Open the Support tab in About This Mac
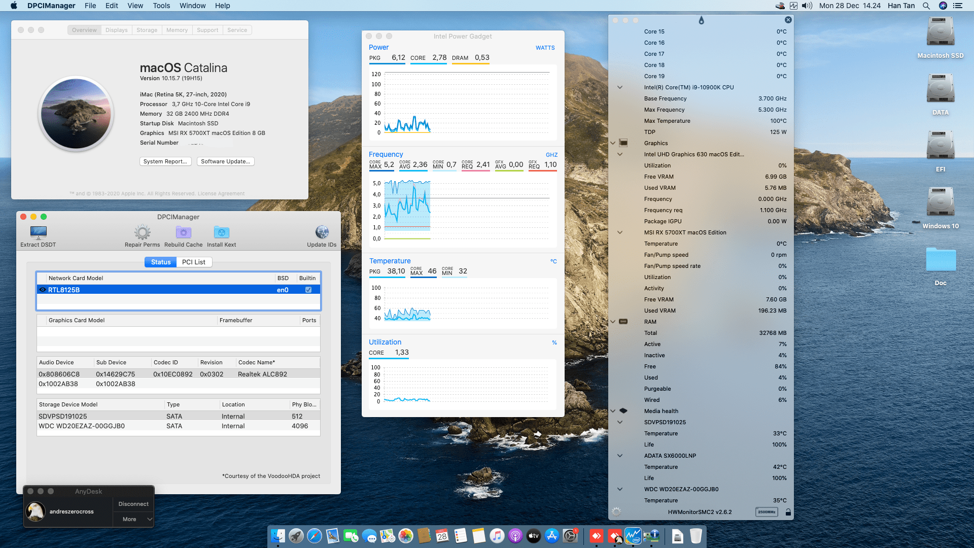The width and height of the screenshot is (974, 548). (x=207, y=30)
